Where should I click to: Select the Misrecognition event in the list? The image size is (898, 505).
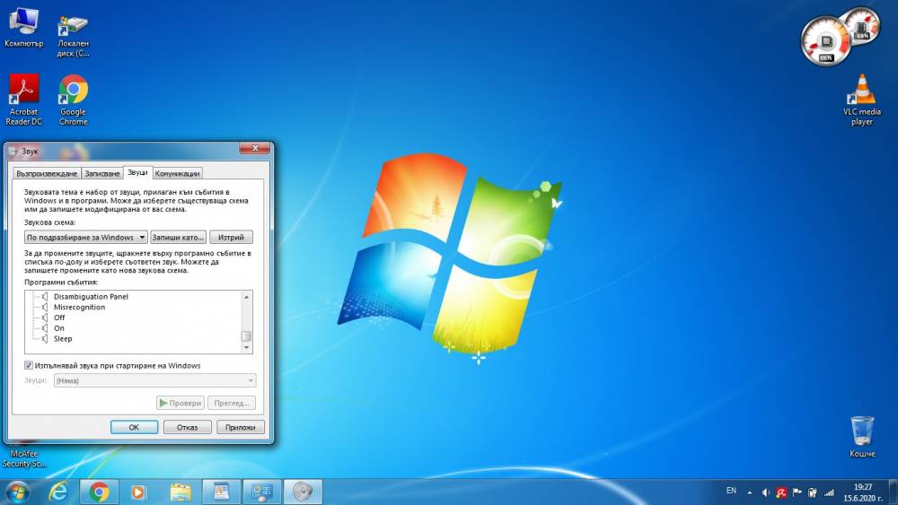[79, 307]
